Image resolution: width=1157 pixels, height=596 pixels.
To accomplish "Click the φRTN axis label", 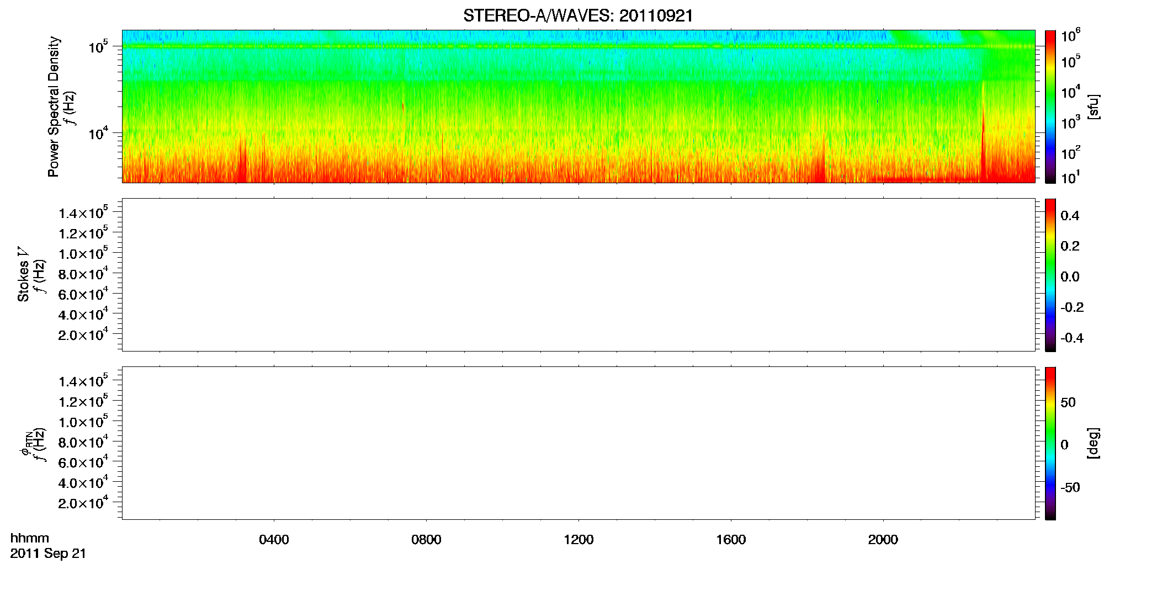I will pyautogui.click(x=25, y=443).
